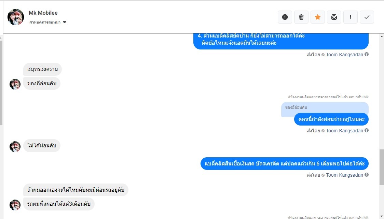384x219 pixels.
Task: Click scroll up arrow on right scrollbar
Action: (382, 36)
